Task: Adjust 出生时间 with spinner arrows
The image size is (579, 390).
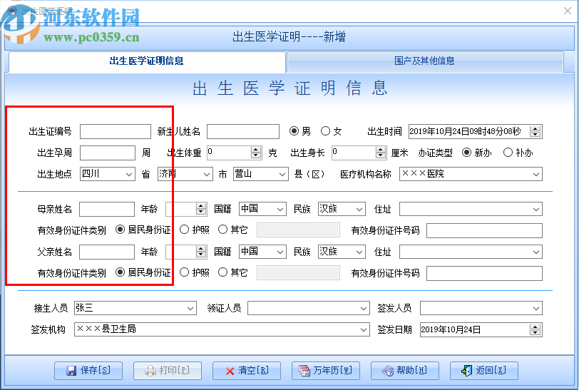Action: click(535, 131)
